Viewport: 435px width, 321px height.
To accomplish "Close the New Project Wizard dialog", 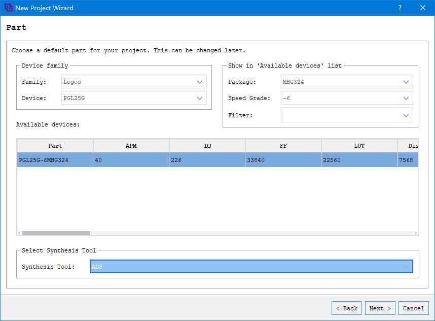I will tap(422, 8).
